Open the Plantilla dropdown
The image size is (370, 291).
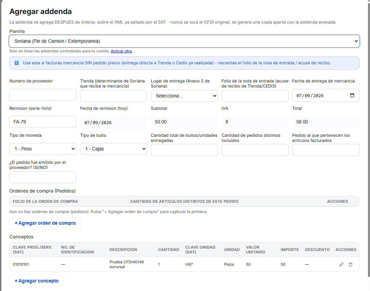tap(184, 41)
